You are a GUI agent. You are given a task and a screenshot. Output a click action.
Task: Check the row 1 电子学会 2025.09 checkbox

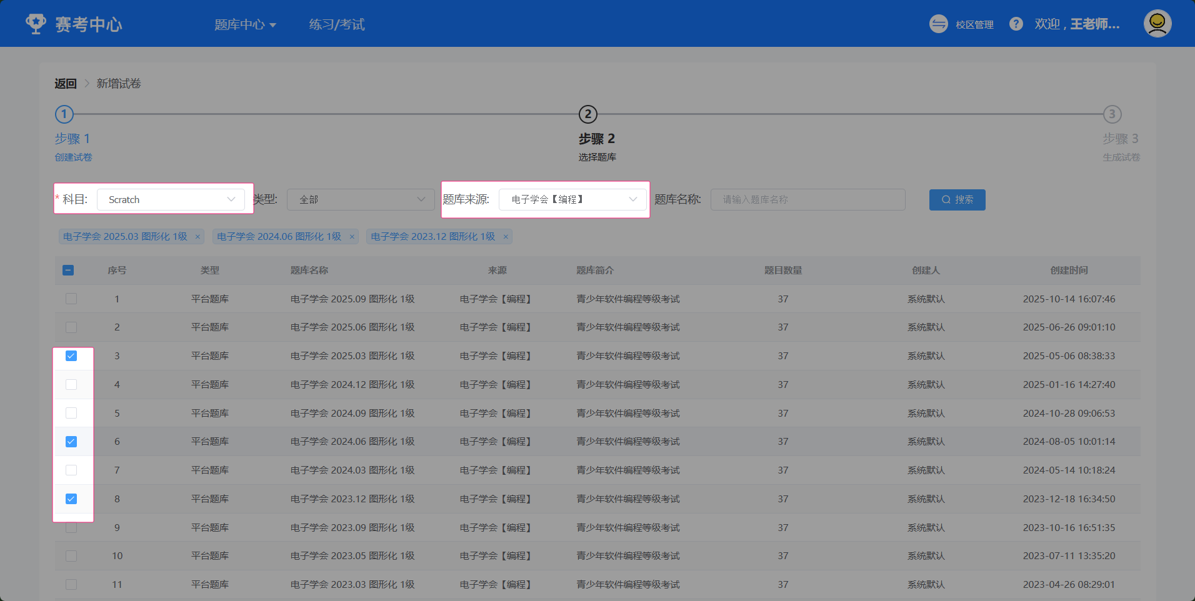[x=71, y=299]
